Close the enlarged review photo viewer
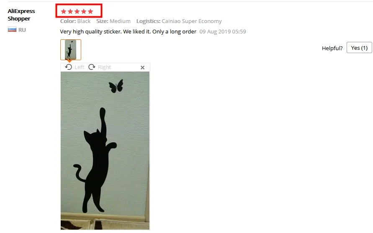The width and height of the screenshot is (373, 233). pyautogui.click(x=142, y=67)
